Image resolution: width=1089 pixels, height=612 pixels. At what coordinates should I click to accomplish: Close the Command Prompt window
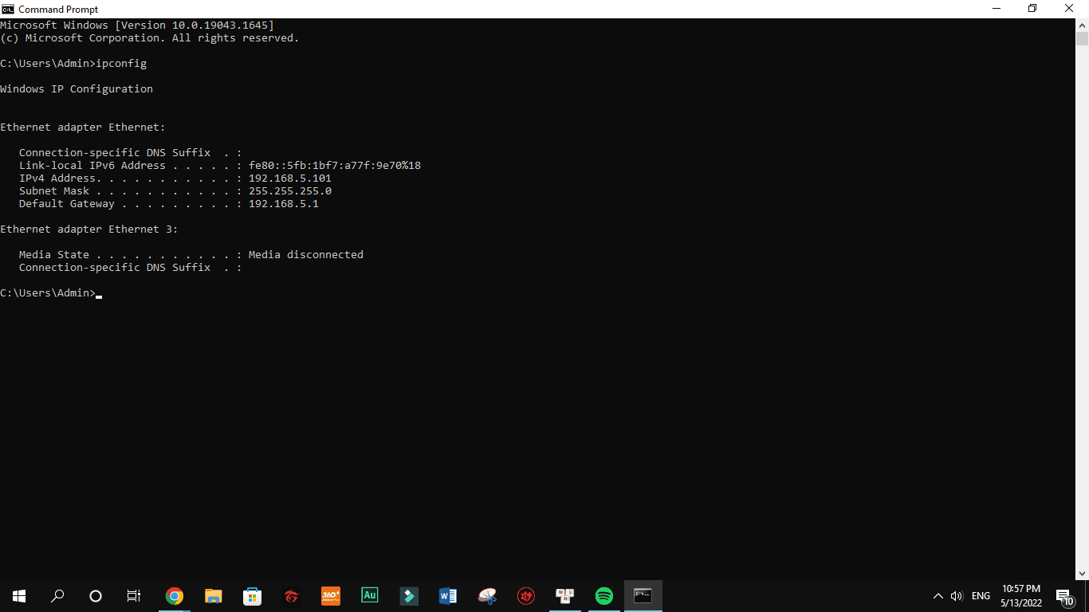pos(1070,9)
